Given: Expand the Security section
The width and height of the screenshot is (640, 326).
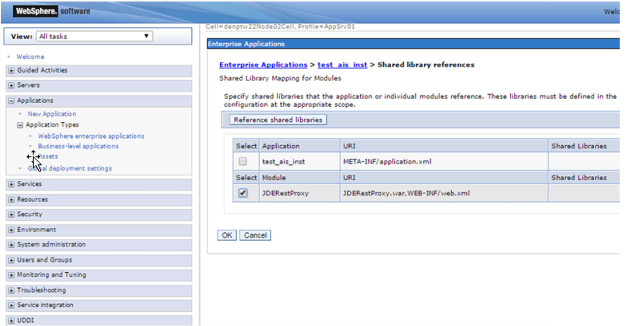Looking at the screenshot, I should [x=11, y=214].
